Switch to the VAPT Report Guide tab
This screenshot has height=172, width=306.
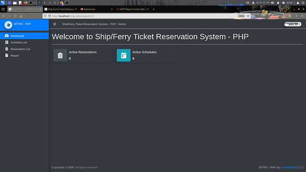[x=132, y=9]
